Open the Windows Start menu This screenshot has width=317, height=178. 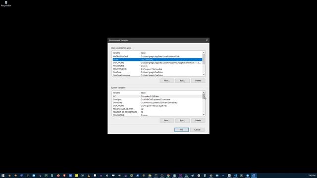tap(3, 176)
